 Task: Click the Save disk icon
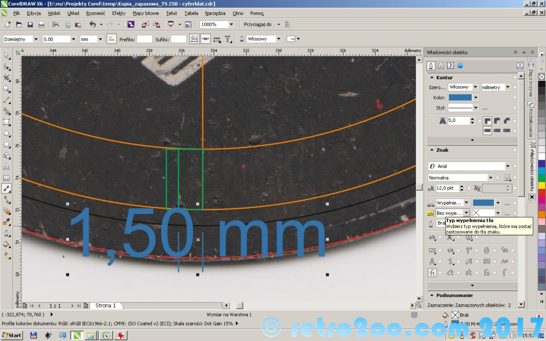30,25
